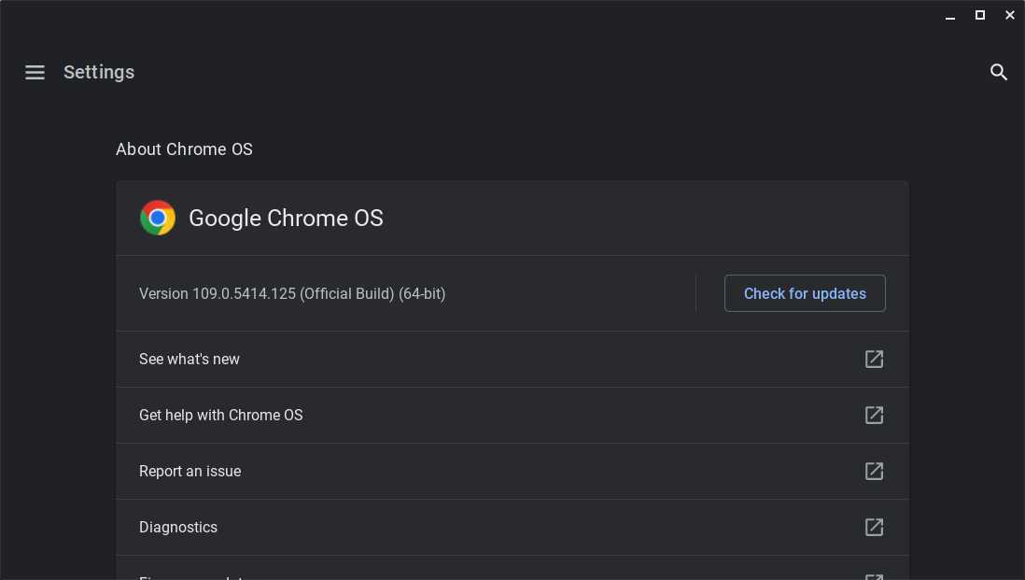
Task: Open Get help with Chrome OS
Action: coord(221,415)
